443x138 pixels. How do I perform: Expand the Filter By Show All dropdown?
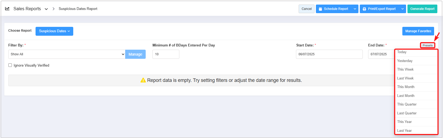(x=67, y=54)
